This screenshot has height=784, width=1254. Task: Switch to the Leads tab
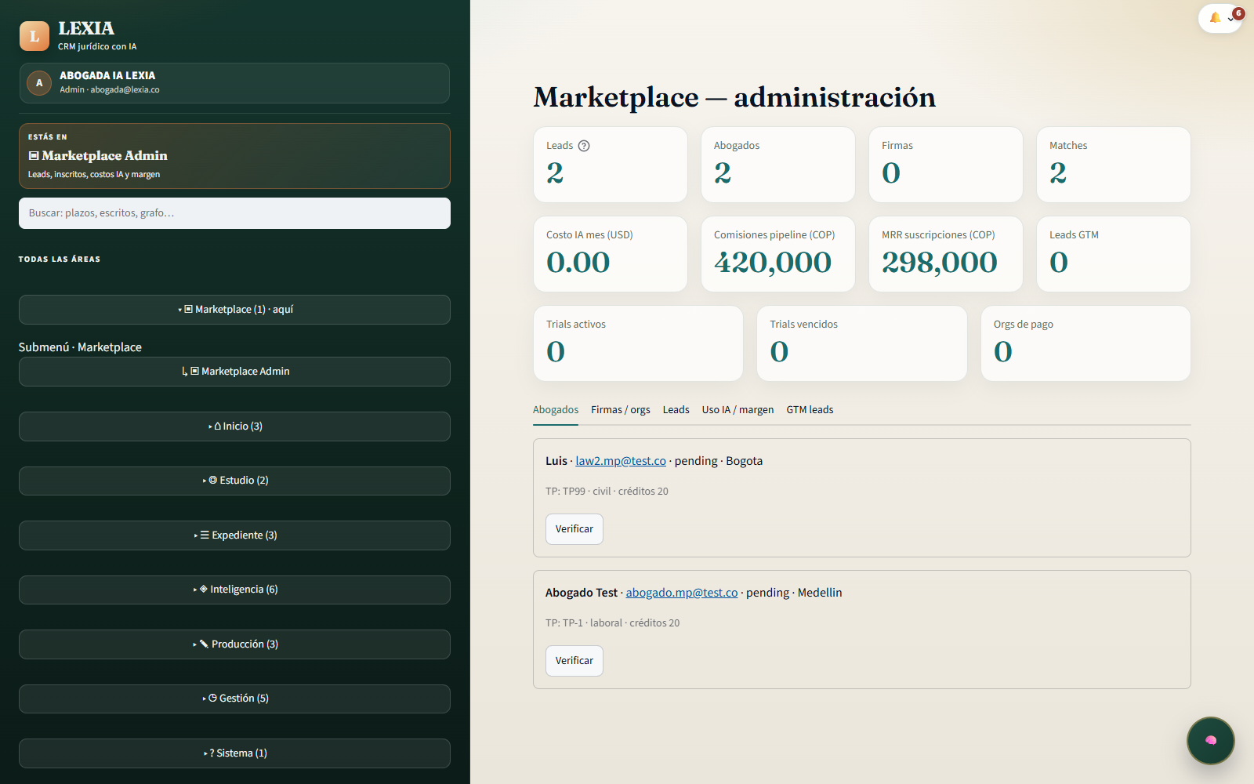(x=676, y=410)
